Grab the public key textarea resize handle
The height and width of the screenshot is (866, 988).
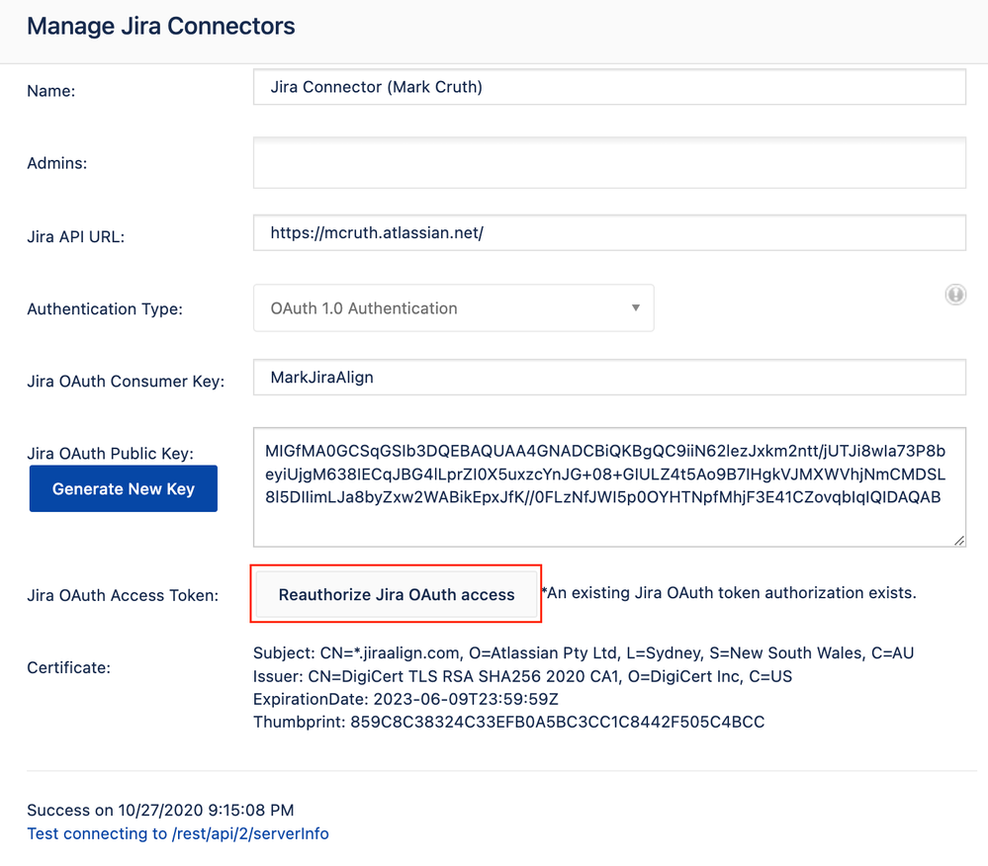(959, 541)
